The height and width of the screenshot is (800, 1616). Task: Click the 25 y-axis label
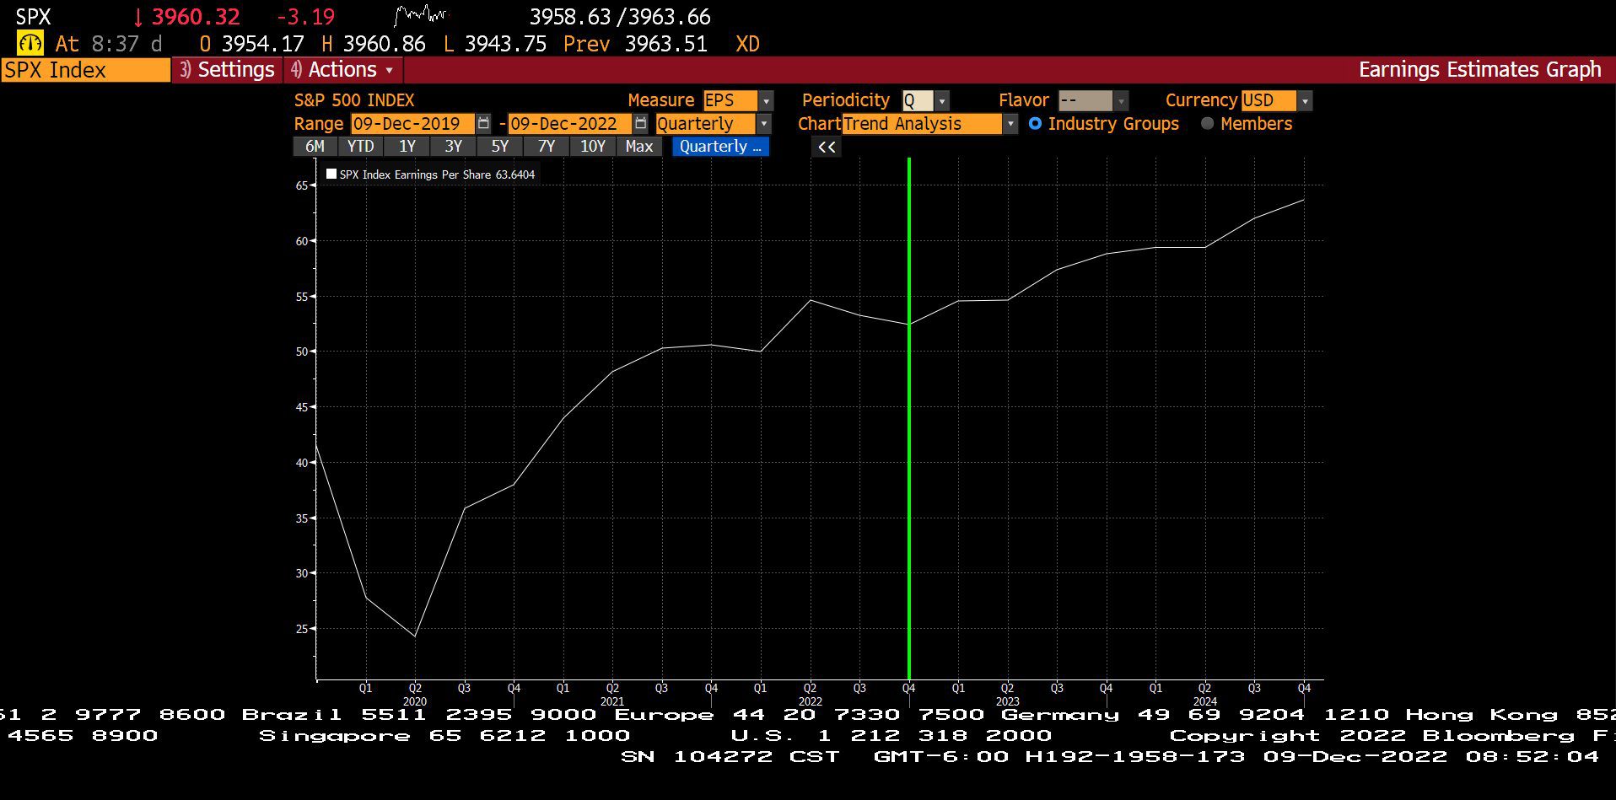point(301,629)
